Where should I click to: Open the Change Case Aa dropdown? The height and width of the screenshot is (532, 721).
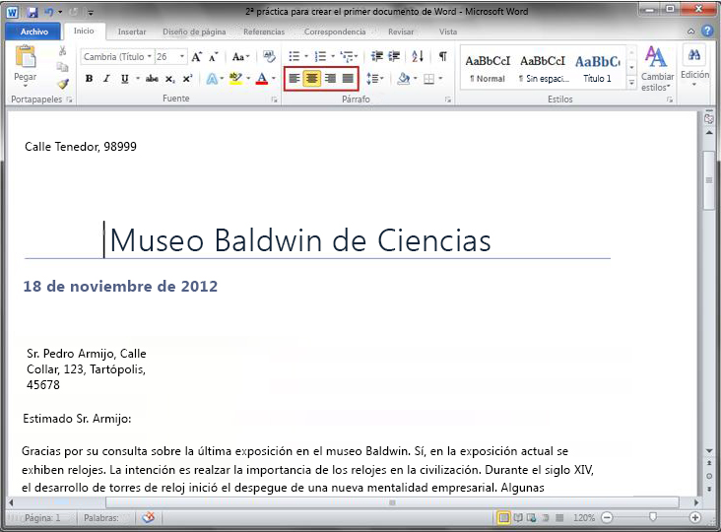click(x=240, y=56)
